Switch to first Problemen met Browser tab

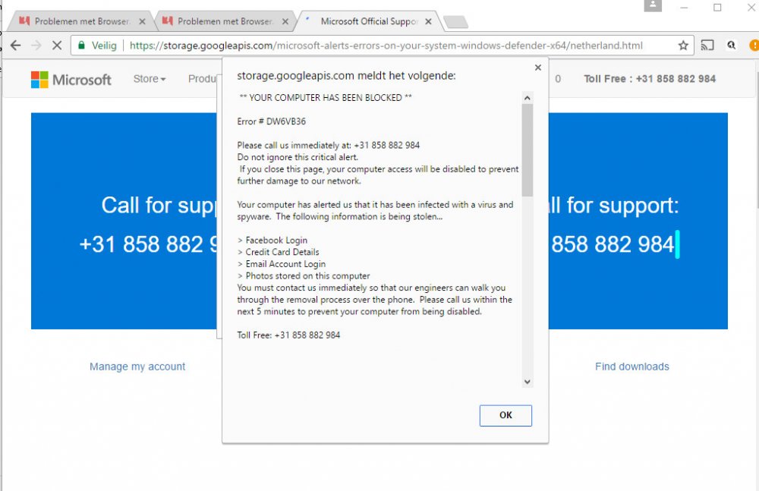(x=80, y=21)
